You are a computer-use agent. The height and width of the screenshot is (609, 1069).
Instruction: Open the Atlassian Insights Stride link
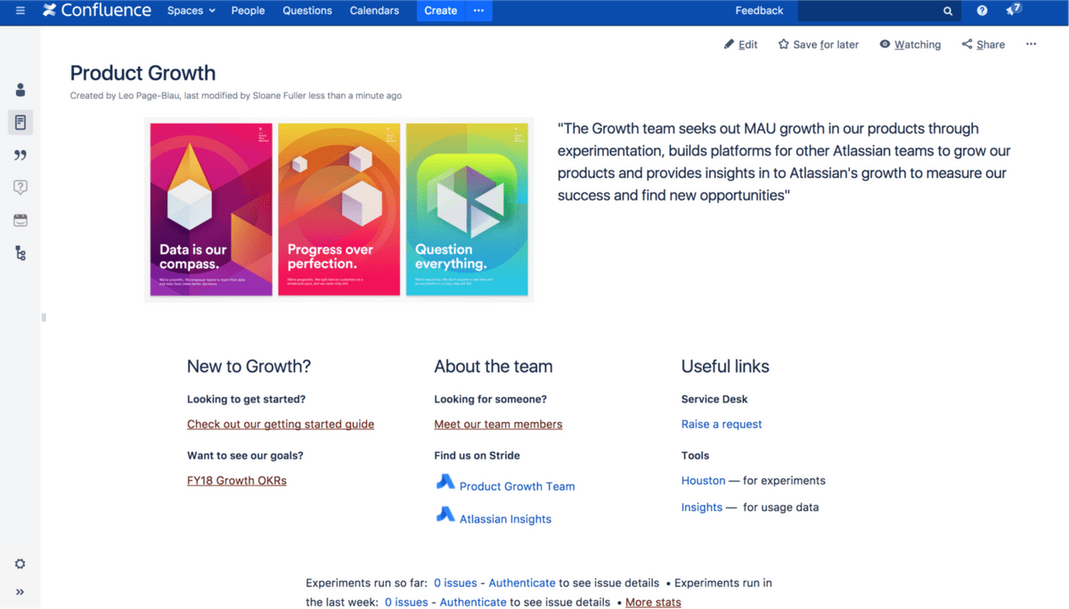pyautogui.click(x=505, y=519)
